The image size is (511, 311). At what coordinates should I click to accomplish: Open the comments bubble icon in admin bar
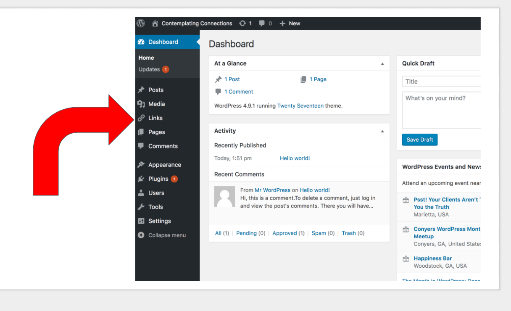pyautogui.click(x=262, y=24)
